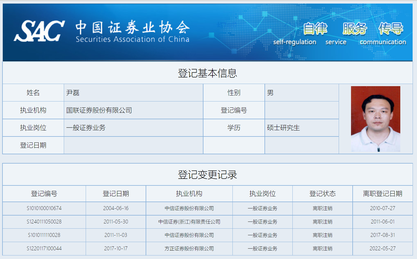Image resolution: width=417 pixels, height=259 pixels.
Task: Click 登记编号 header in the records table
Action: click(44, 194)
